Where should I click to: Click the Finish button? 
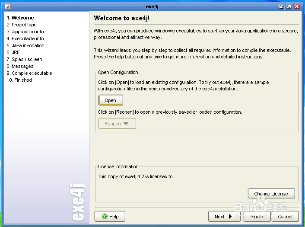click(x=257, y=217)
